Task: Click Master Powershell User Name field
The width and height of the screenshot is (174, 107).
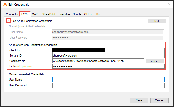Action: point(108,80)
